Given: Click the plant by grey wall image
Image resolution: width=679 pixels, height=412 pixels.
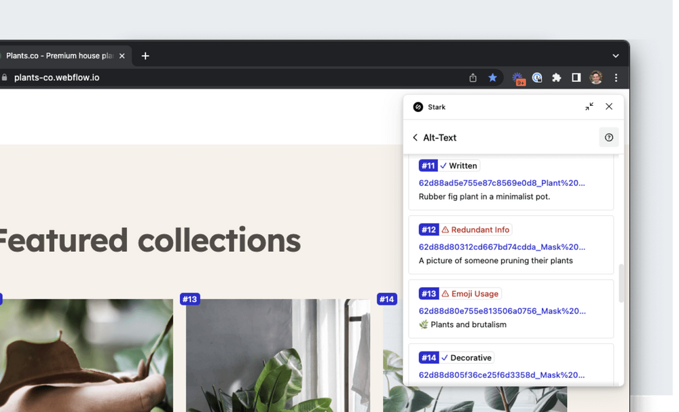Looking at the screenshot, I should coord(278,355).
